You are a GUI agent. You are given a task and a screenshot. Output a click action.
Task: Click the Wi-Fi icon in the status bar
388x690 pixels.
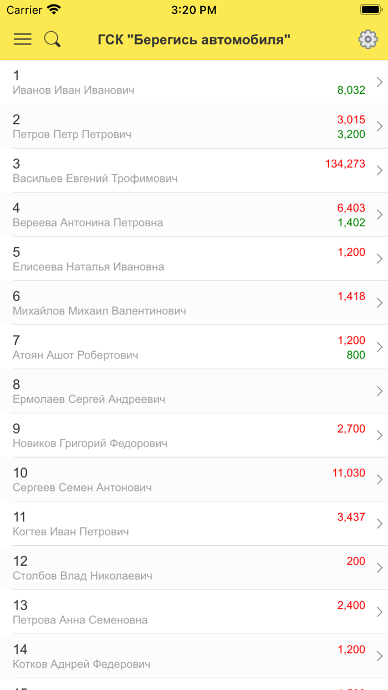(53, 9)
